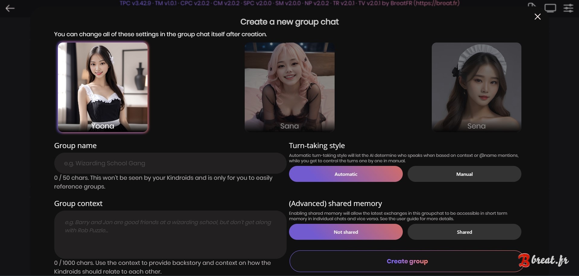Go back using the left arrow icon
The width and height of the screenshot is (579, 276).
click(10, 8)
